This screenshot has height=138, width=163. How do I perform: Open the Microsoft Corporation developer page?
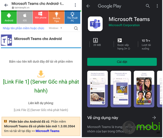click(124, 25)
